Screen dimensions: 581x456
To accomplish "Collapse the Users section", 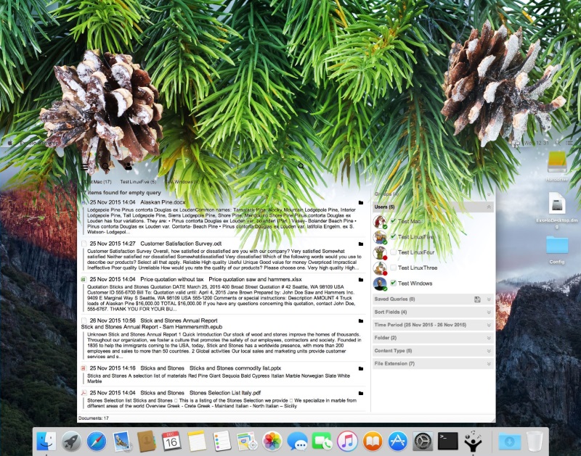I will 489,207.
